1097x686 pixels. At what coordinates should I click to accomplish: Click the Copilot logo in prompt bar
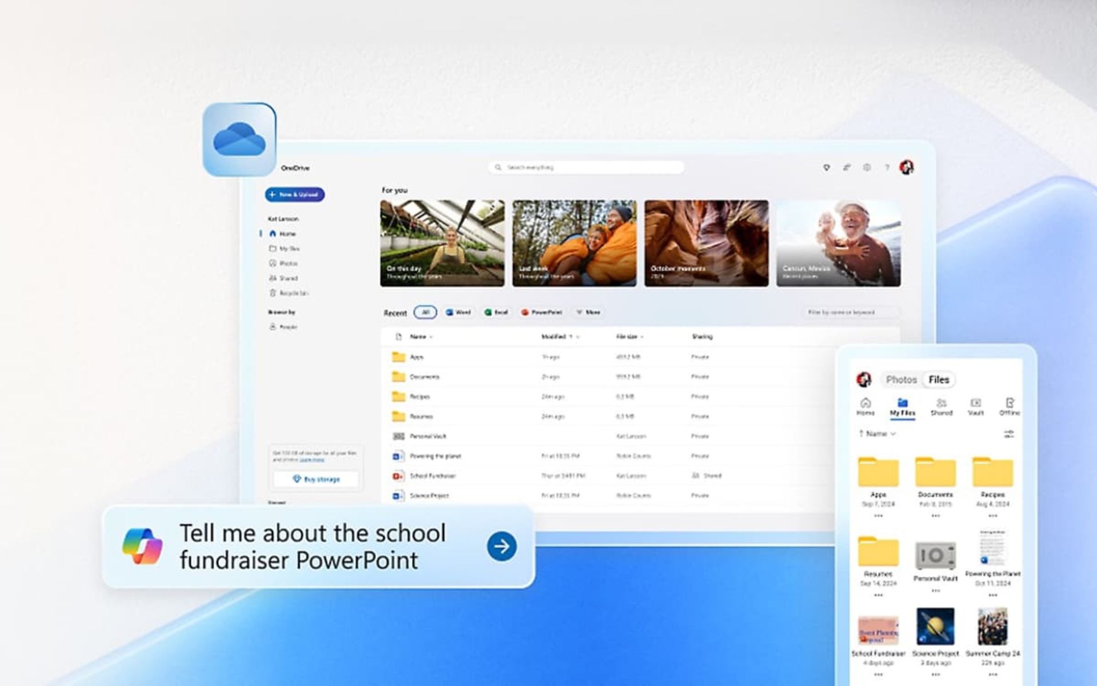click(x=142, y=547)
